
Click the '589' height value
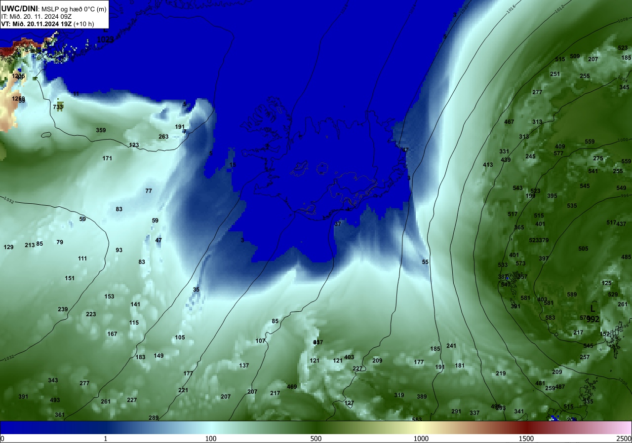572,295
